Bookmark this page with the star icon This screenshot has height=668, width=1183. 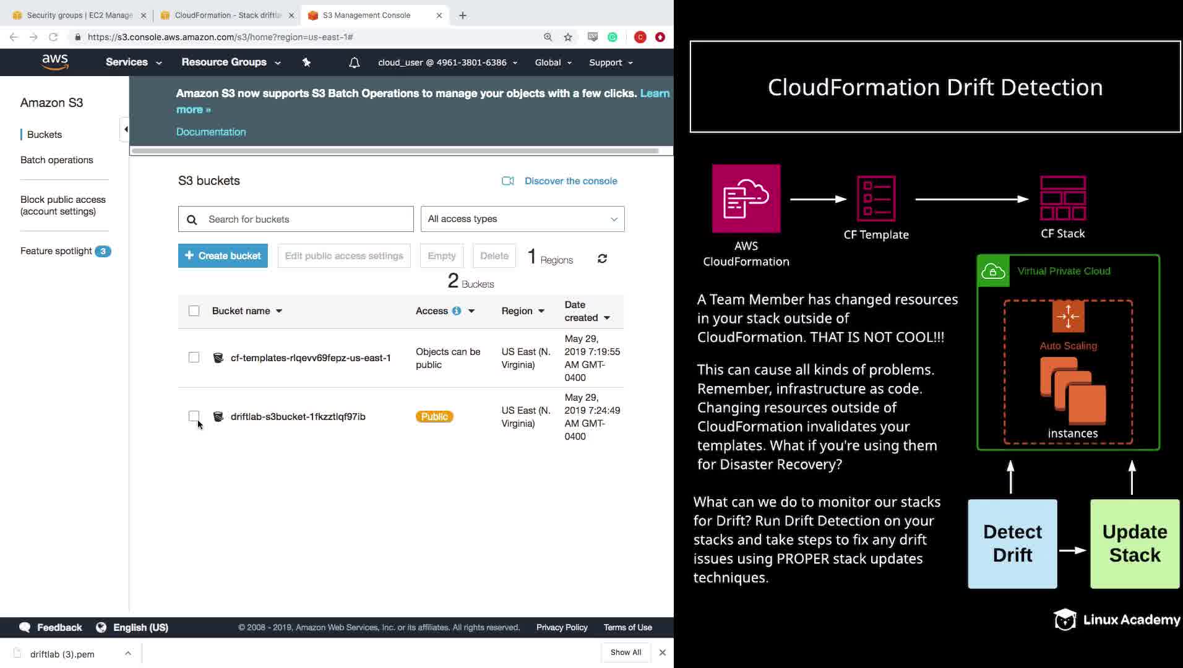(568, 37)
